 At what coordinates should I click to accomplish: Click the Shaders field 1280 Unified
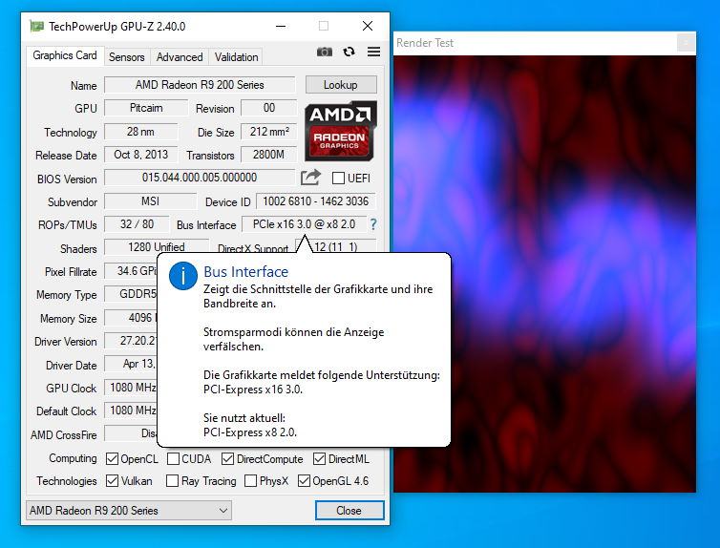[x=157, y=246]
